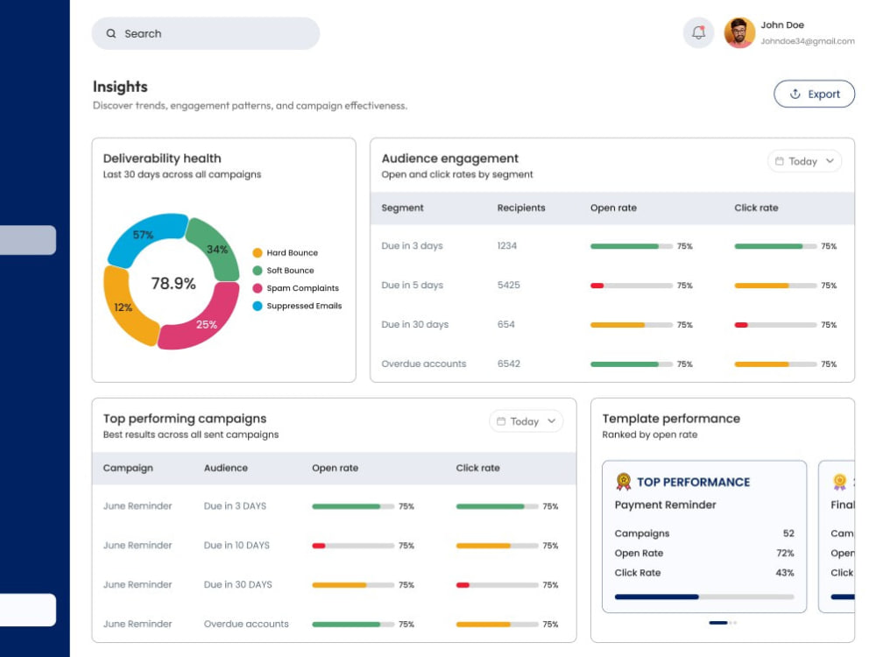Click recipients value 1234
The width and height of the screenshot is (876, 657).
[506, 246]
